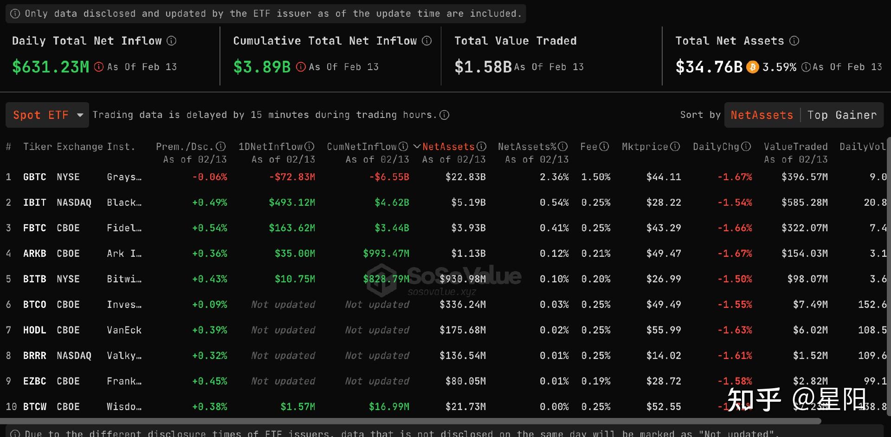This screenshot has width=891, height=437.
Task: Click info icon on 1DNetInflow column header
Action: 310,147
